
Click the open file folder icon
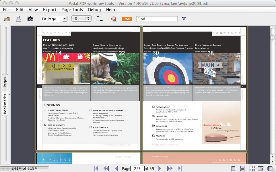[7, 19]
